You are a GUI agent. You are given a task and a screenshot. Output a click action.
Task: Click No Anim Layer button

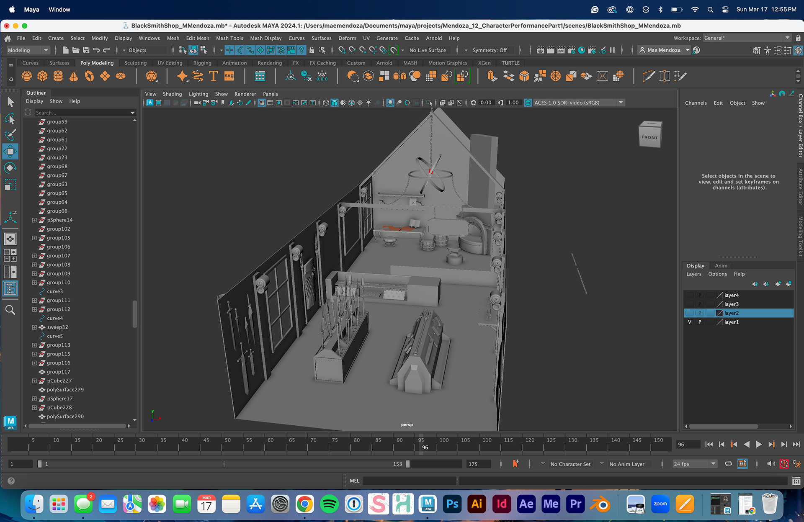tap(627, 464)
